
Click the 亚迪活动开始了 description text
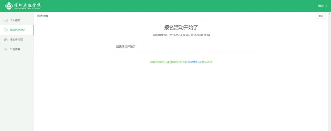(126, 47)
